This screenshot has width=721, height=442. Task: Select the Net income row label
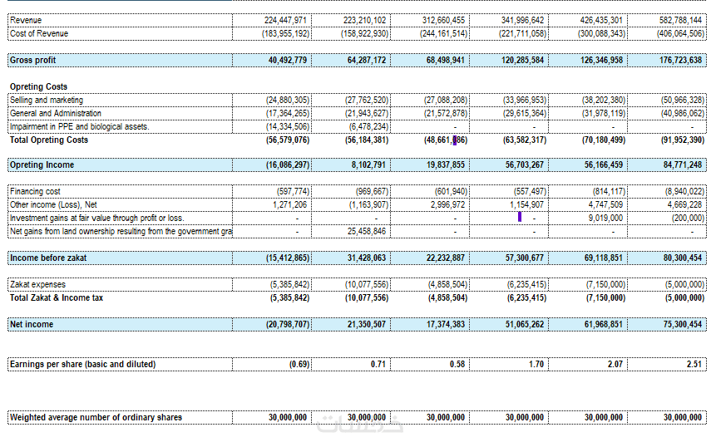(32, 325)
